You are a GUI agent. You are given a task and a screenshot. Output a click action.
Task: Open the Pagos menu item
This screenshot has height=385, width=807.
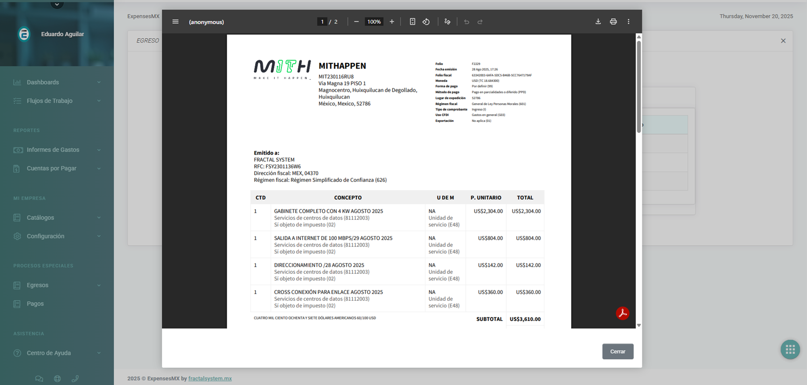click(x=57, y=304)
